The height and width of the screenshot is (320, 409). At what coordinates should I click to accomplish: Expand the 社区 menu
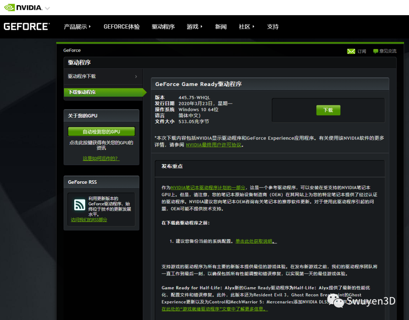pos(247,26)
